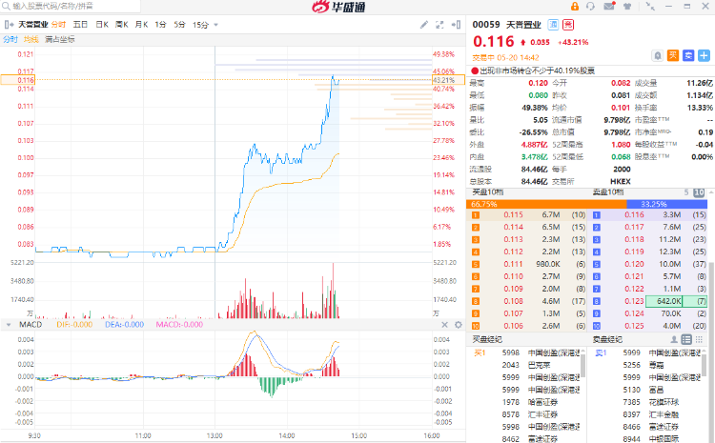This screenshot has height=443, width=715.
Task: Expand chart to full screen icon
Action: coord(439,25)
